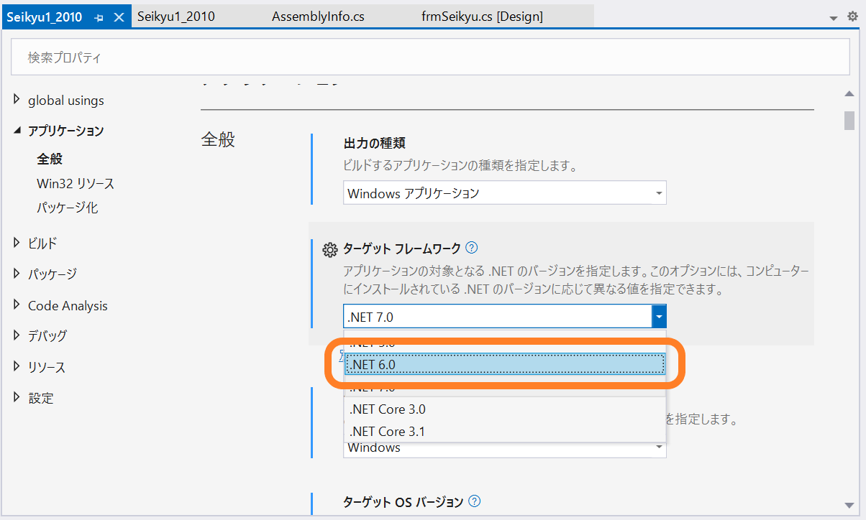
Task: Select the パッケージ化 page
Action: (x=68, y=208)
